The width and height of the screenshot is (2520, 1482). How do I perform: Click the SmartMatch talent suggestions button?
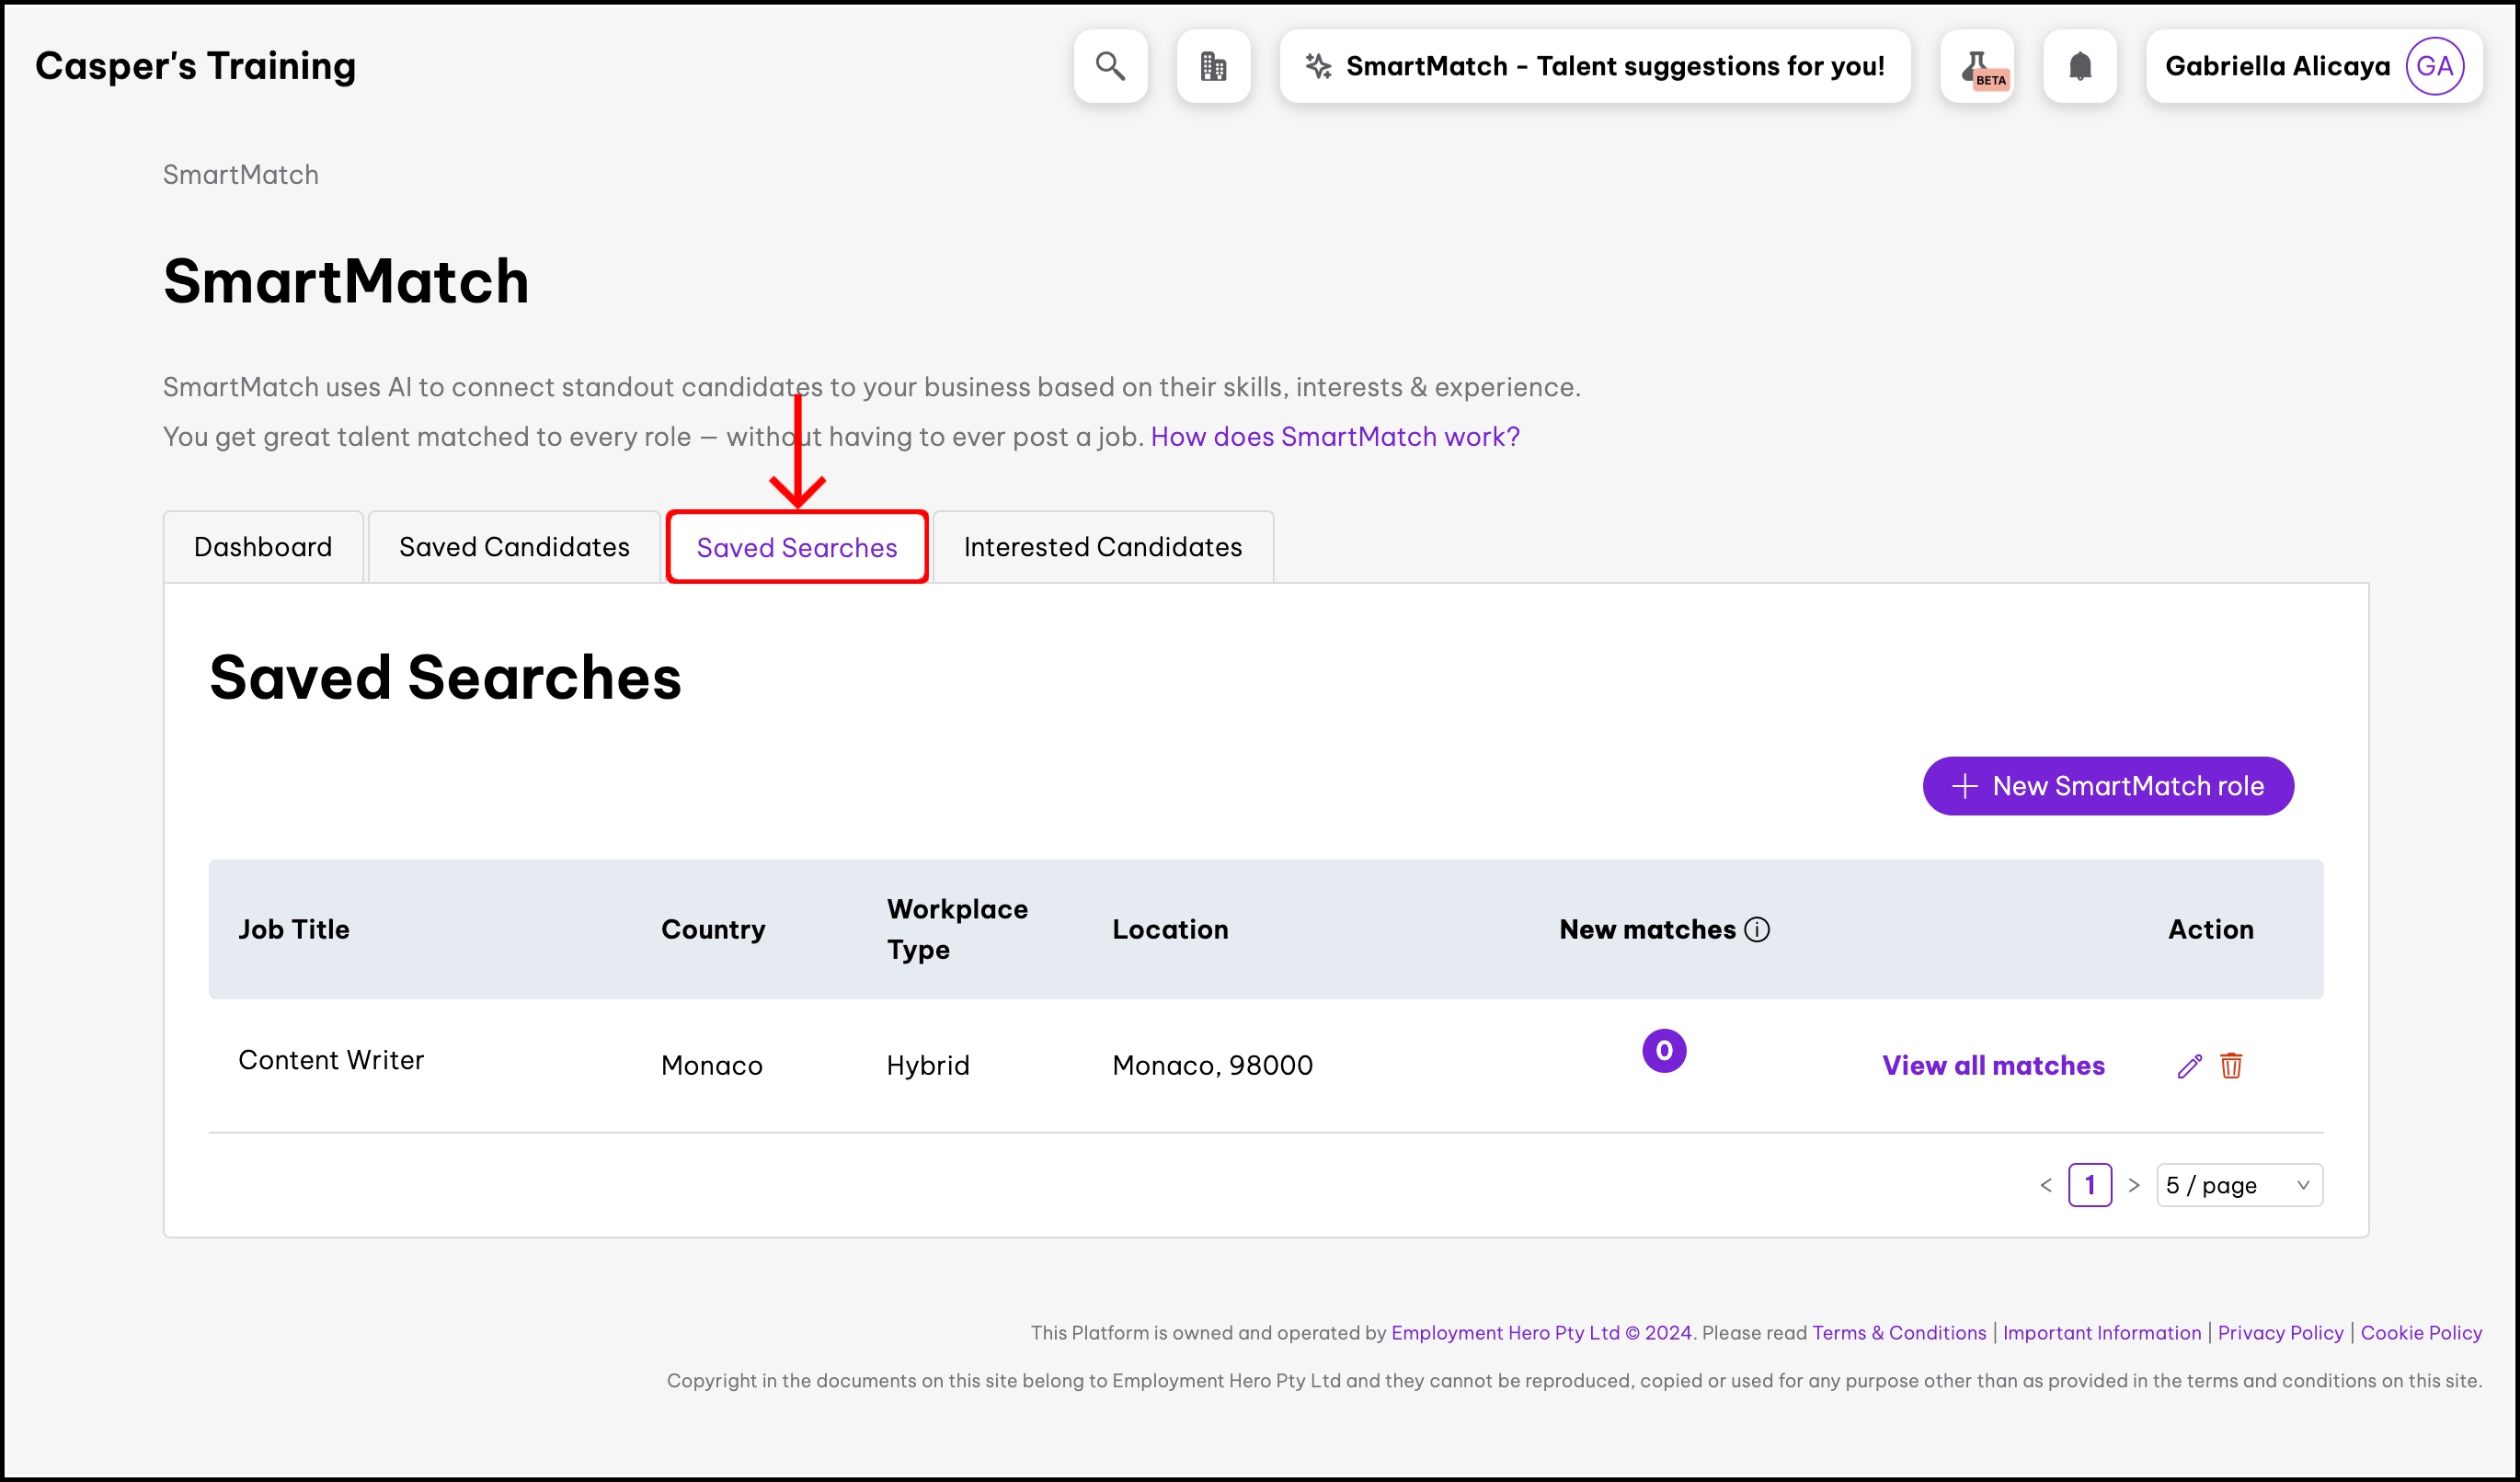(x=1595, y=66)
